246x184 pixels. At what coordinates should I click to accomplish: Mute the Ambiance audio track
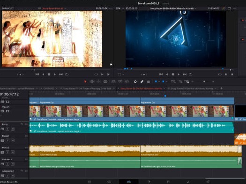coord(13,164)
